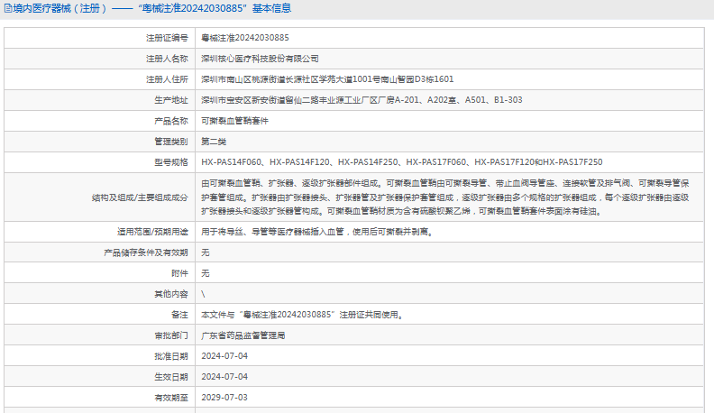This screenshot has height=413, width=714.
Task: Click the page title '境内医疗器械（注册）基本信息'
Action: (152, 9)
